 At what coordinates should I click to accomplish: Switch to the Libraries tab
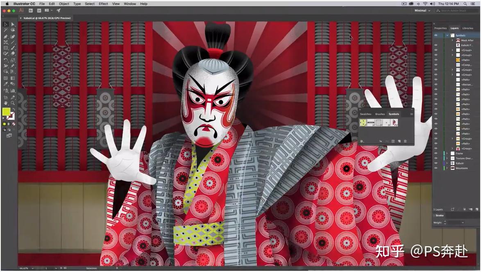467,28
